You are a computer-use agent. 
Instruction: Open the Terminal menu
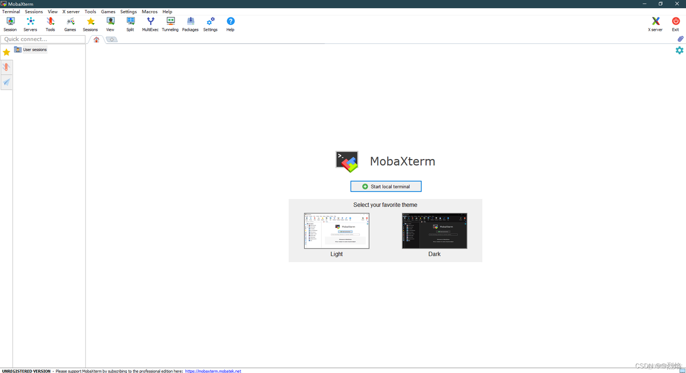(11, 12)
